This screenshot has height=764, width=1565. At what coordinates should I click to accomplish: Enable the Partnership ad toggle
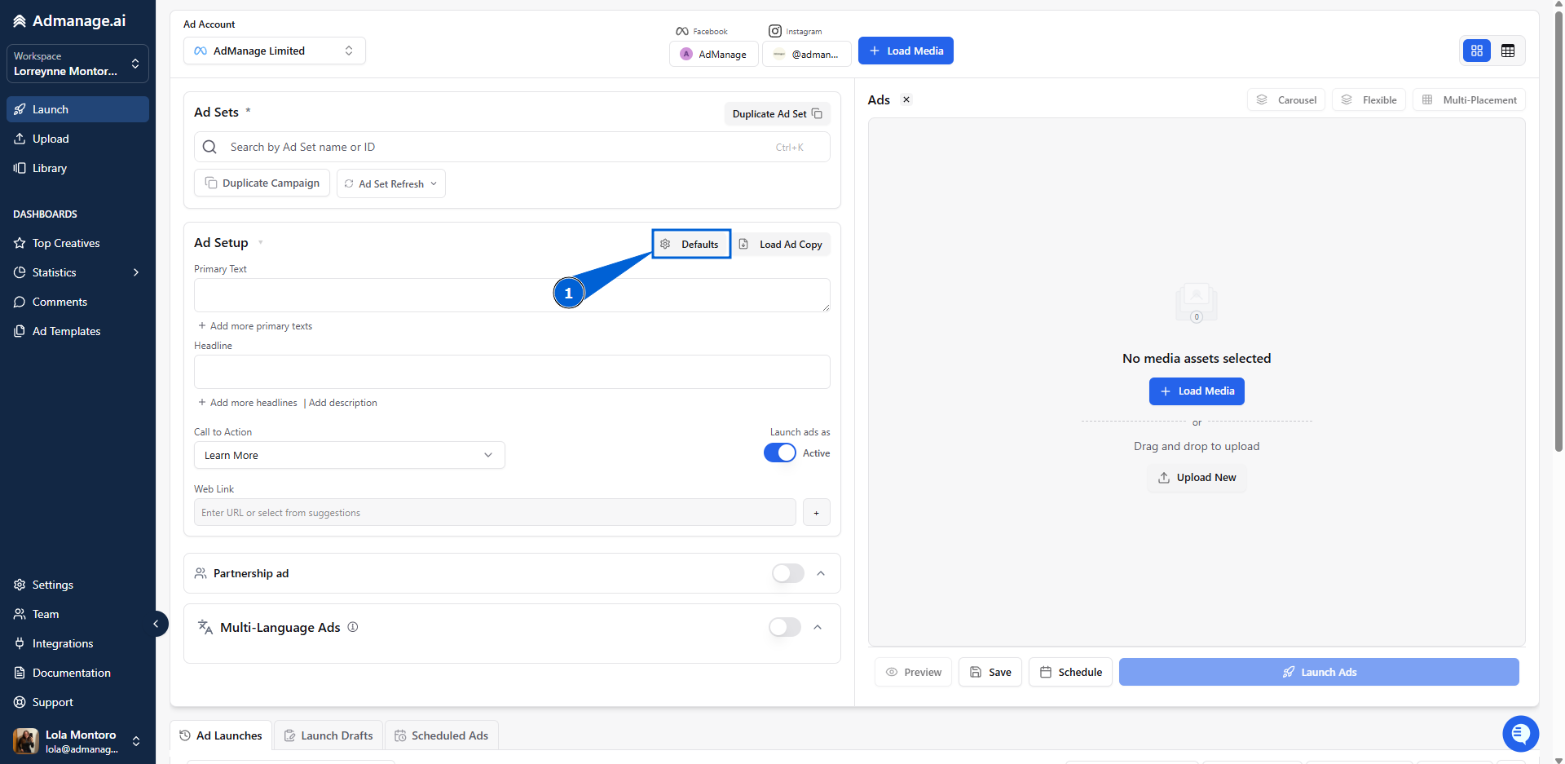point(787,573)
